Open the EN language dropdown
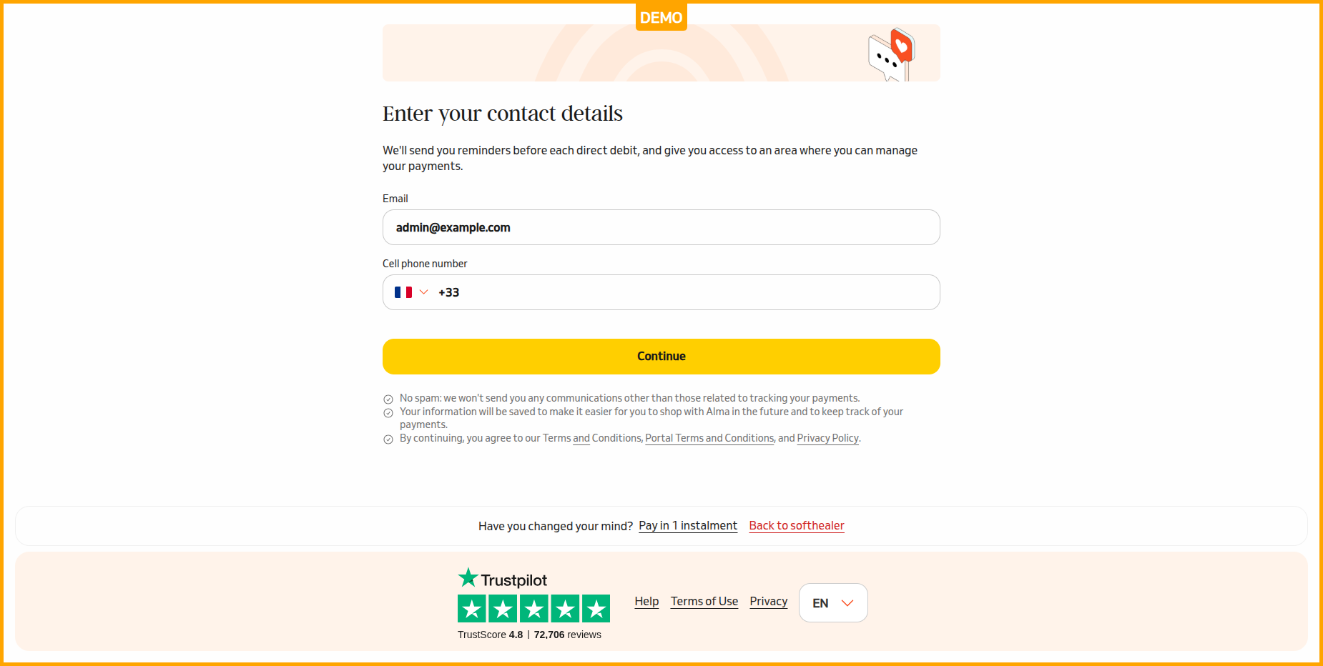The height and width of the screenshot is (666, 1323). click(x=833, y=603)
